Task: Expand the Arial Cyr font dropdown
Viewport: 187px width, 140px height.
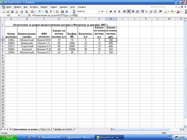Action: (99, 11)
